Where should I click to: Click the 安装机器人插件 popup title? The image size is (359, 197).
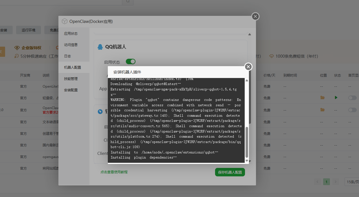127,72
